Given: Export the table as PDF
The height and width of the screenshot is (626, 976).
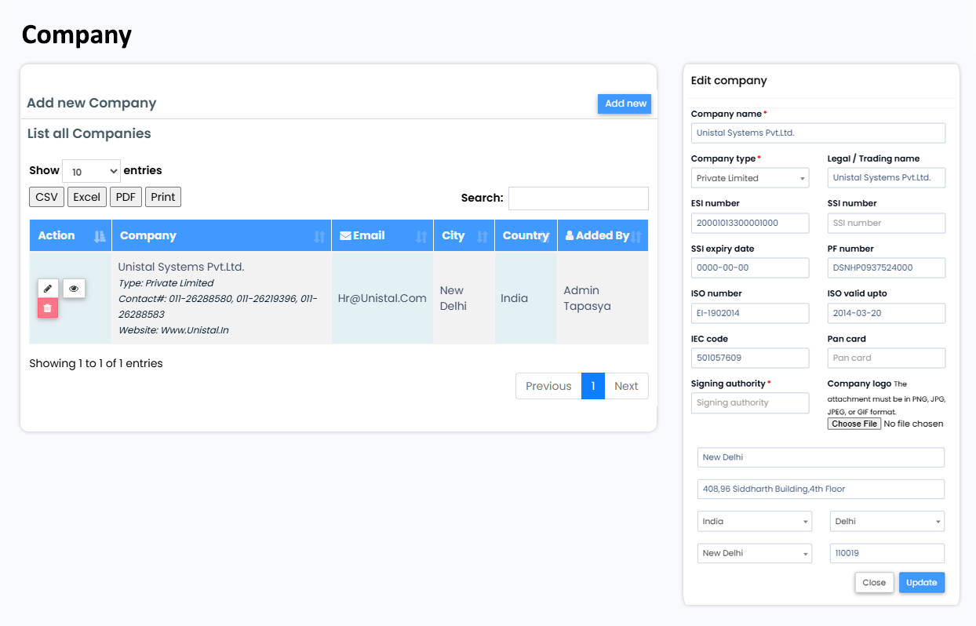Looking at the screenshot, I should tap(126, 197).
